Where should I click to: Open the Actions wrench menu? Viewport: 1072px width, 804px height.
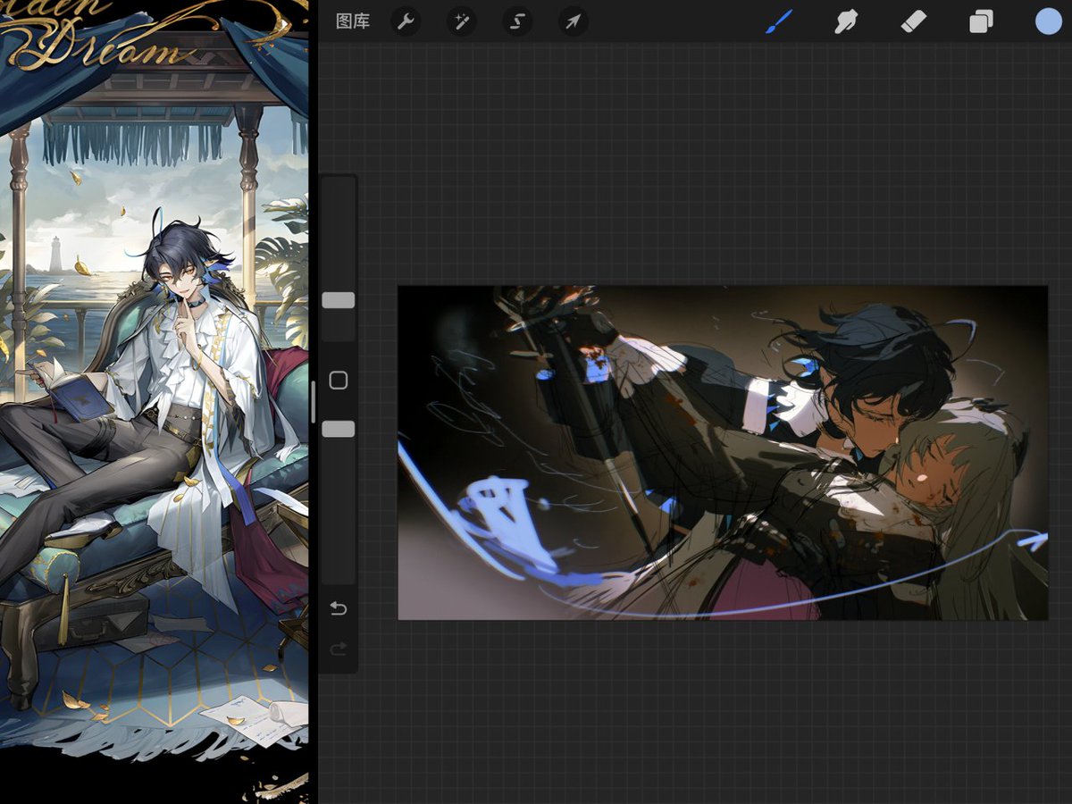pyautogui.click(x=406, y=21)
